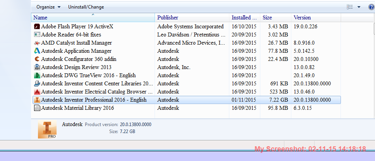Click size value 77.8 MB
Image resolution: width=375 pixels, height=161 pixels.
(x=278, y=51)
